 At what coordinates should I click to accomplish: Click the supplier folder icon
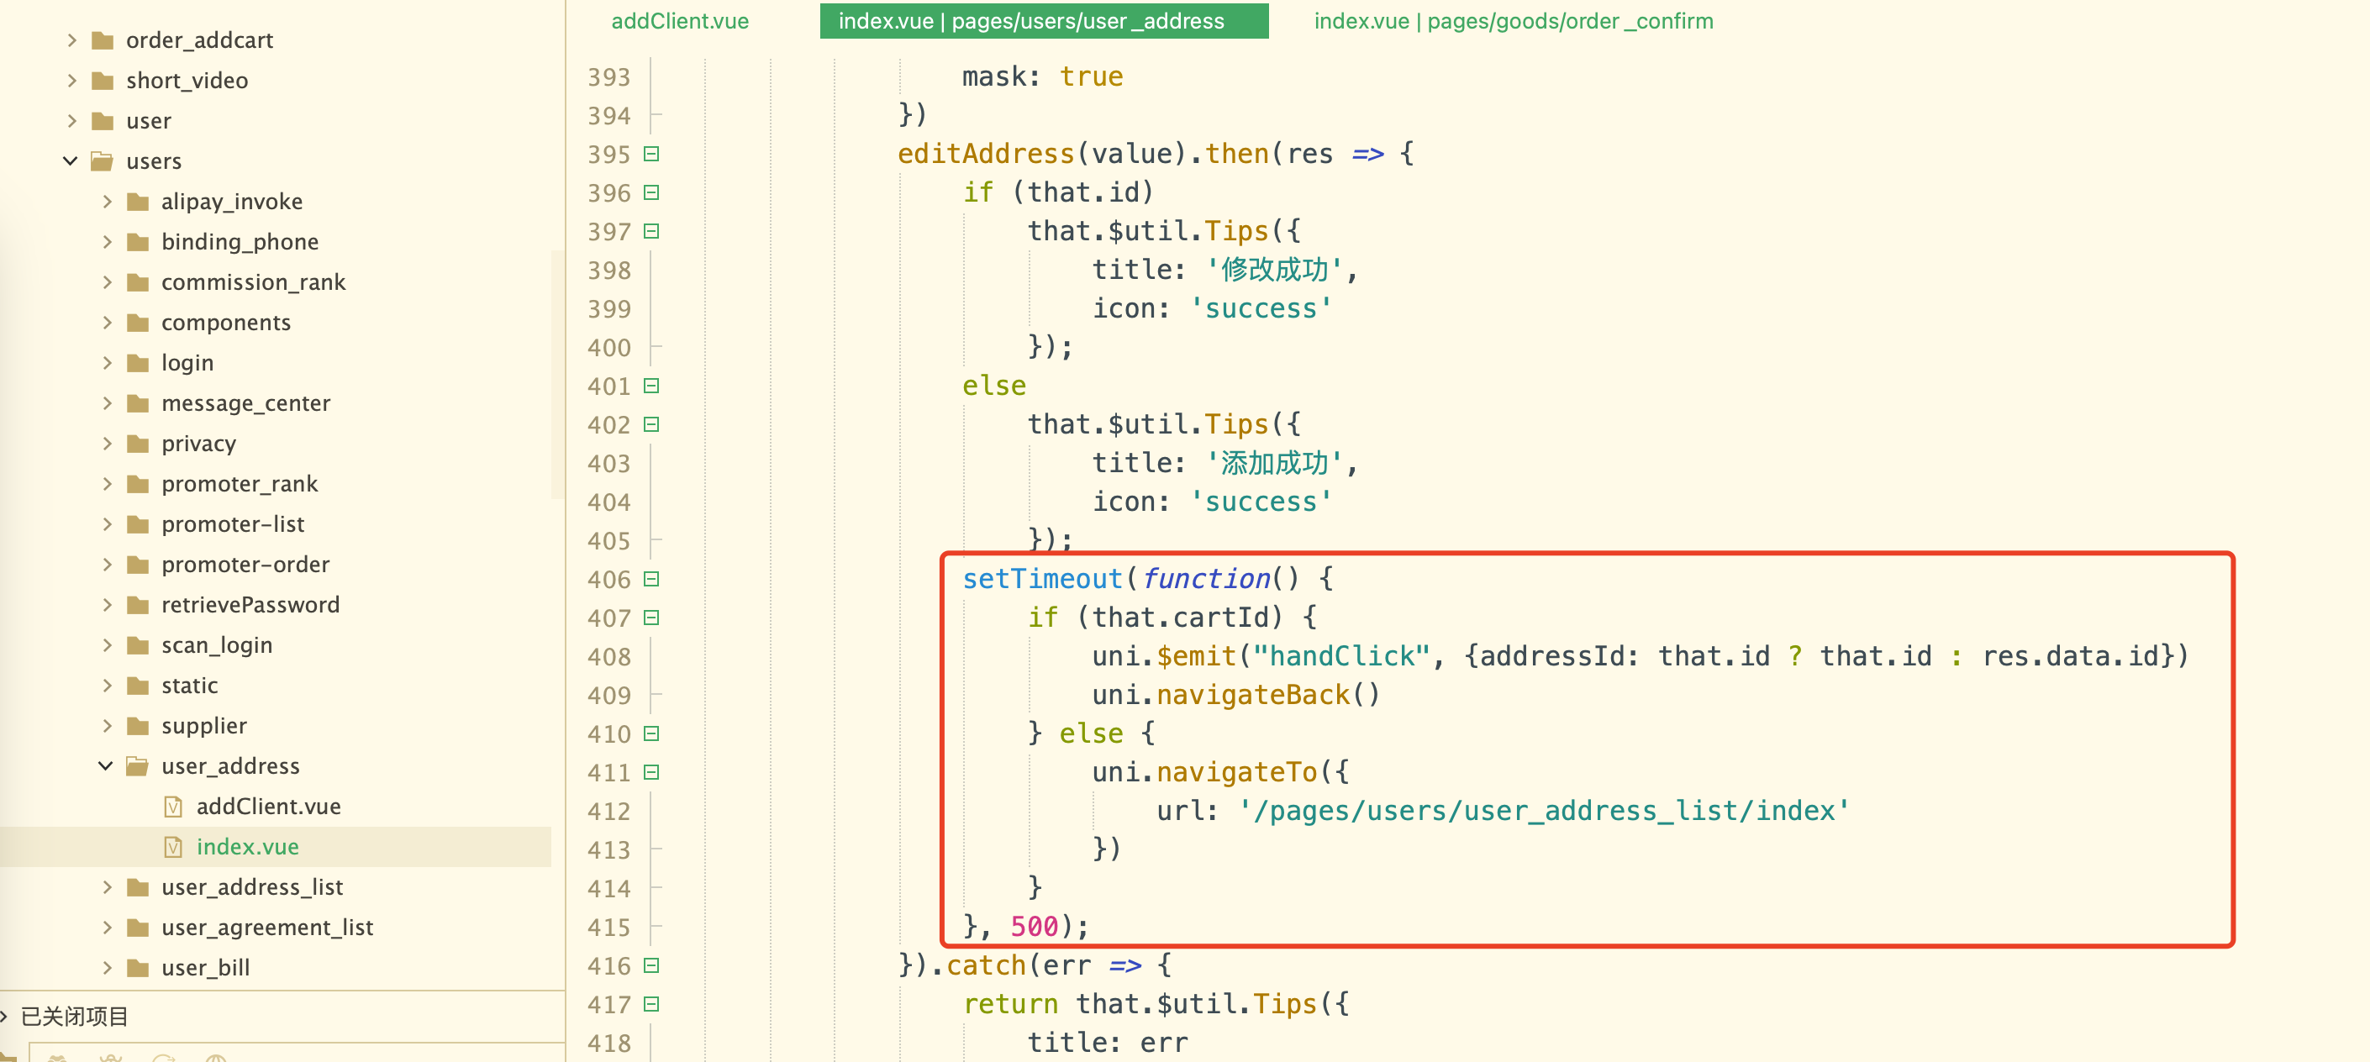tap(138, 727)
